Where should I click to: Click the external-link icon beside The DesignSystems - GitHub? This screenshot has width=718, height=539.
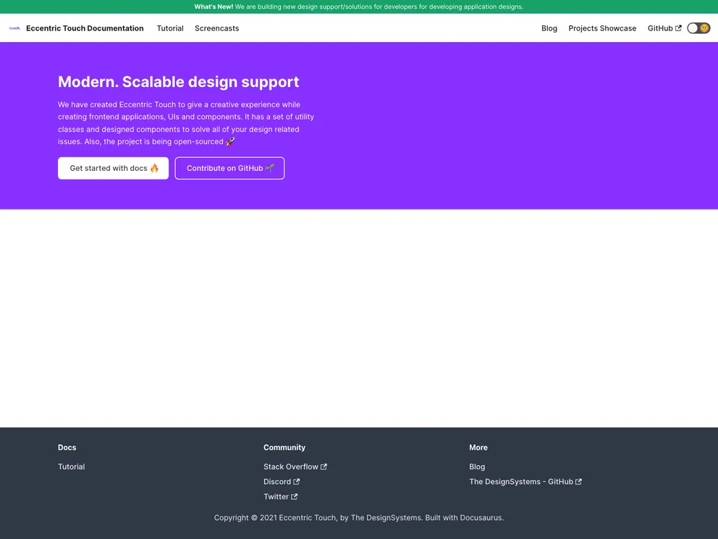(x=578, y=481)
